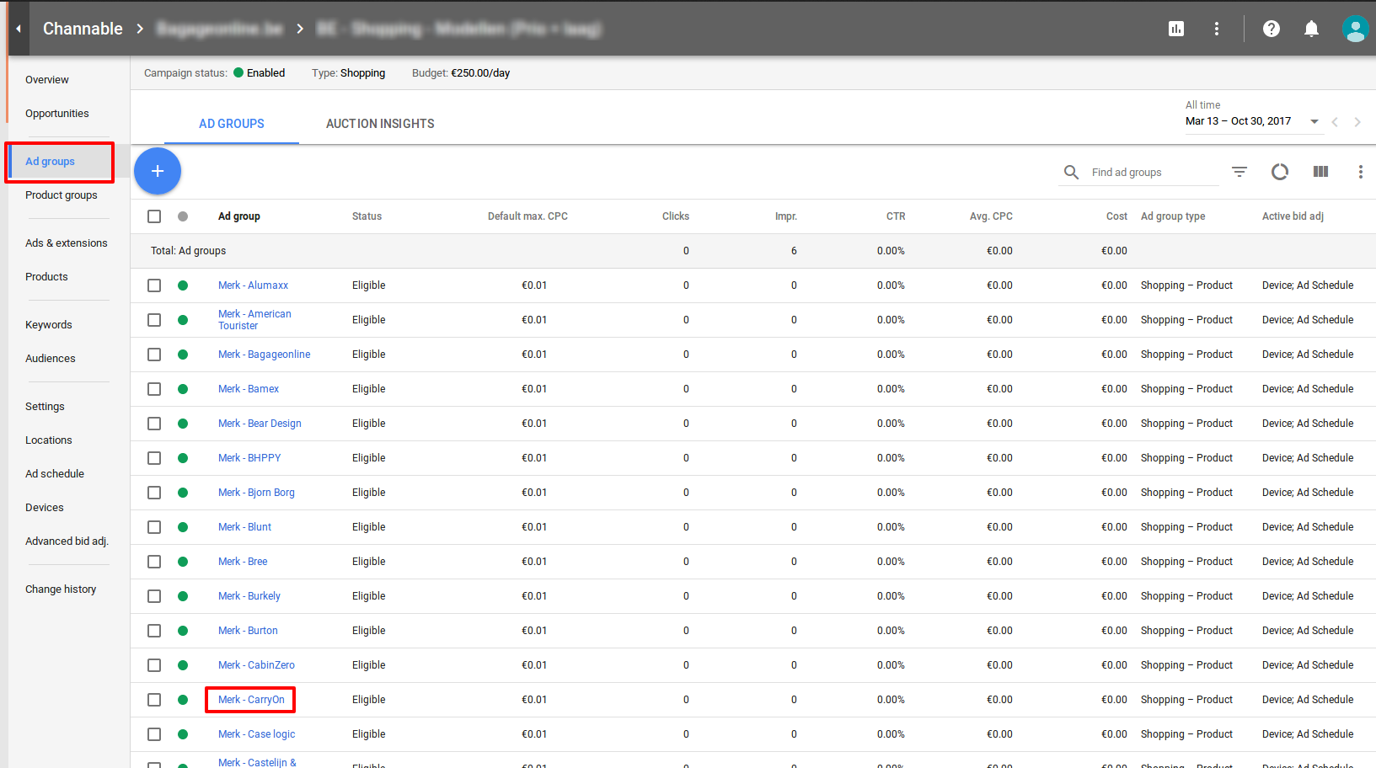The image size is (1376, 768).
Task: Open the Merk - Bjorn Borg ad group
Action: tap(256, 493)
